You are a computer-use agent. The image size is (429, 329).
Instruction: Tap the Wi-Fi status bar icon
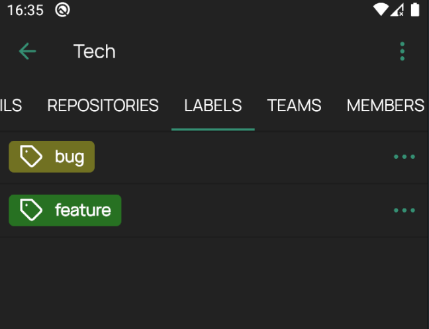pyautogui.click(x=381, y=9)
